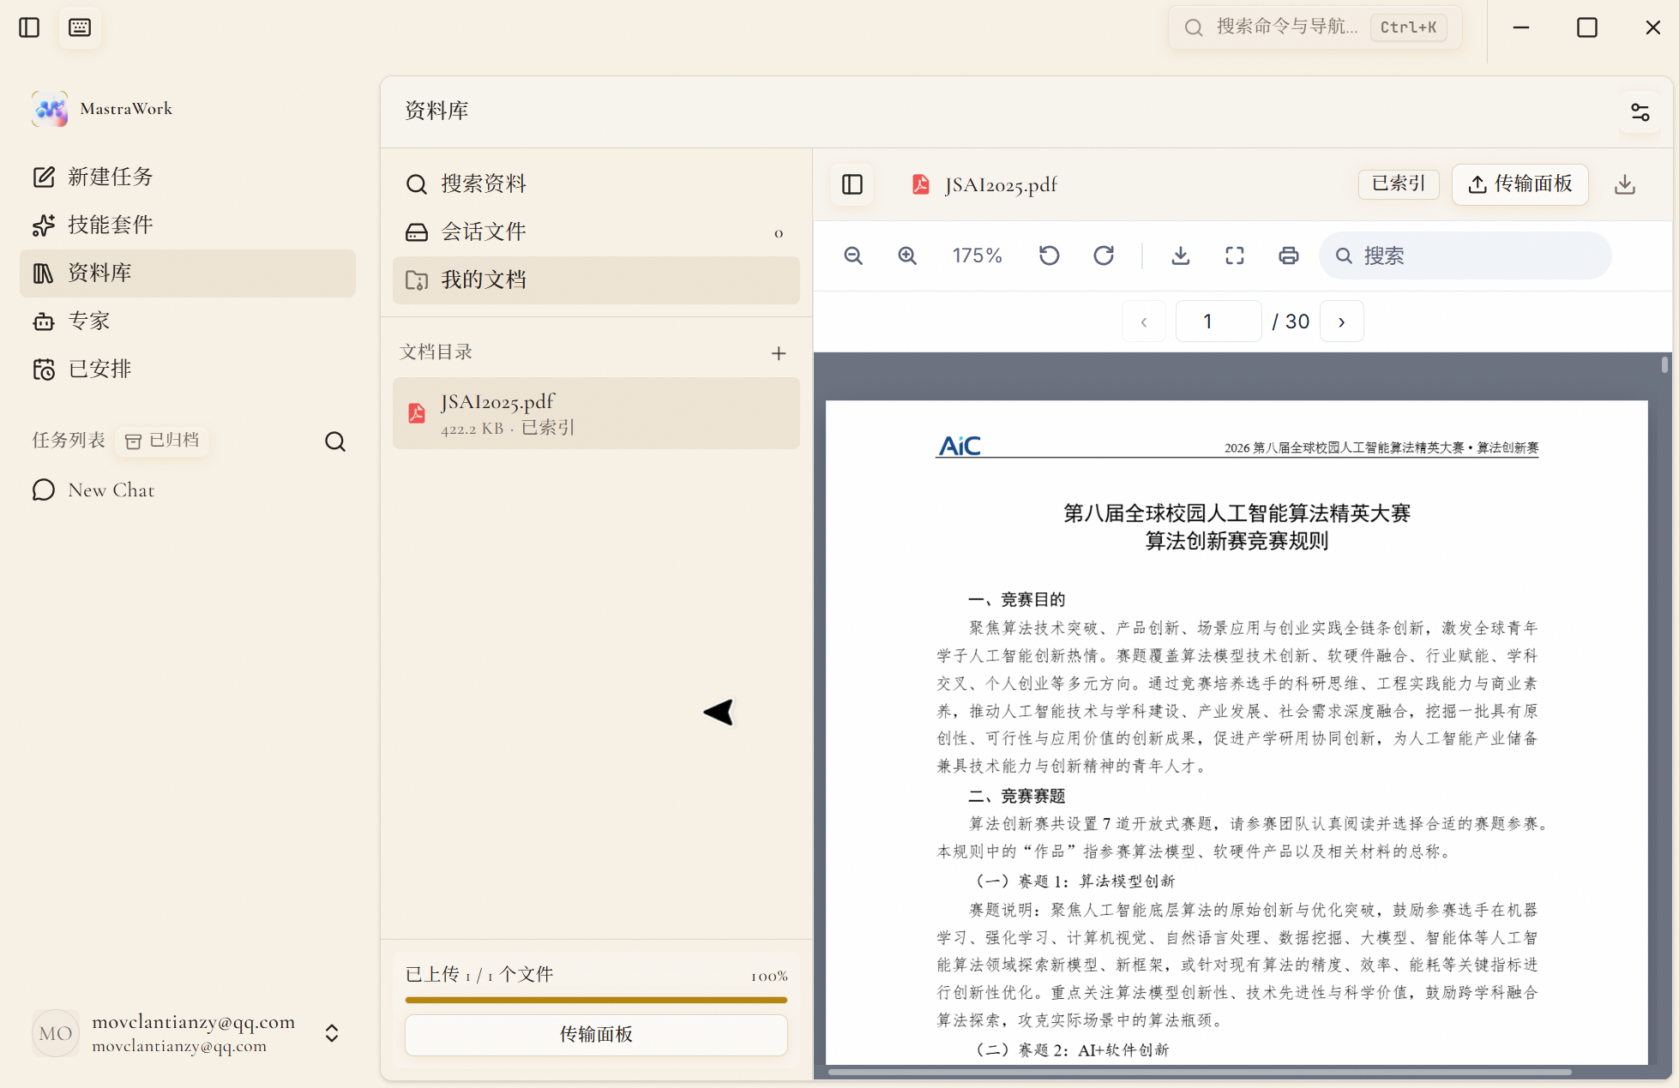Viewport: 1679px width, 1088px height.
Task: Toggle 已归档 task filter
Action: (x=162, y=441)
